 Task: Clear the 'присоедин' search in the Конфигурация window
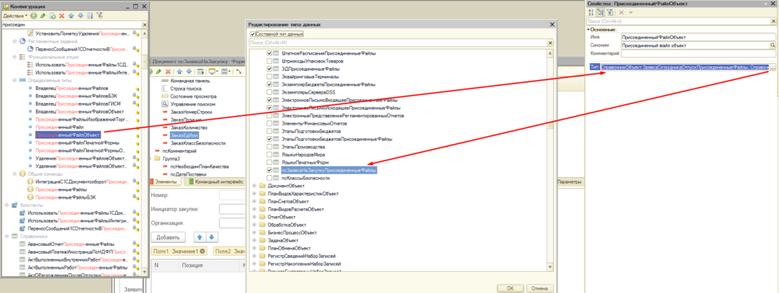pos(145,24)
